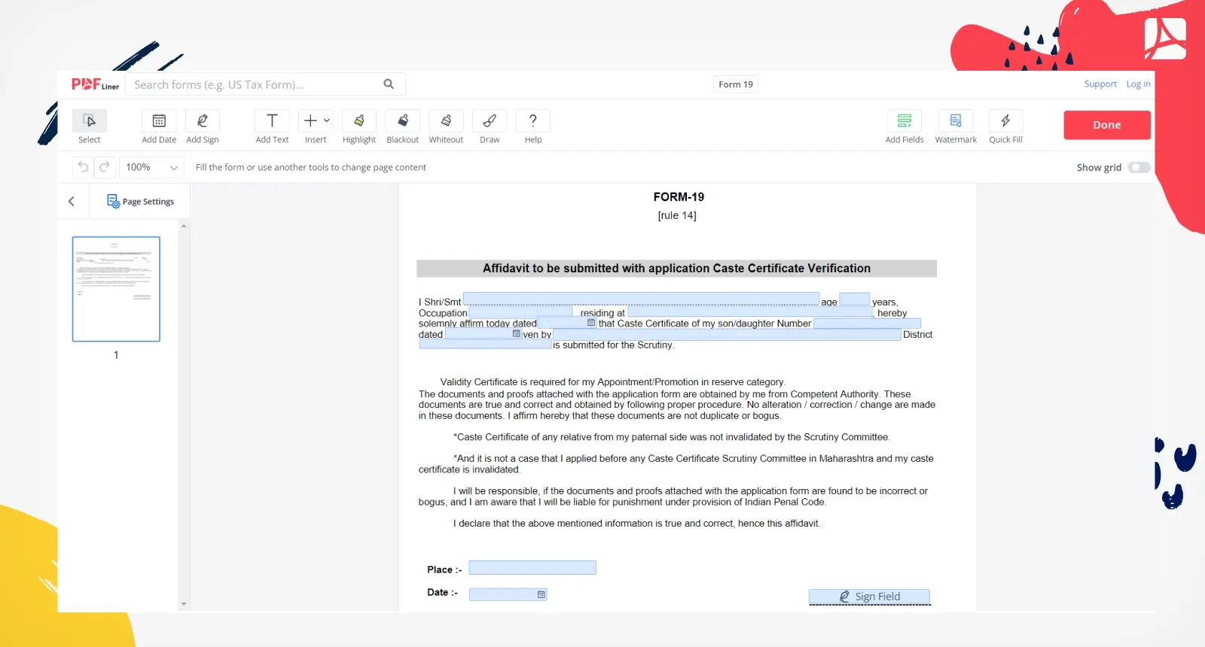Click the Done button

tap(1107, 125)
